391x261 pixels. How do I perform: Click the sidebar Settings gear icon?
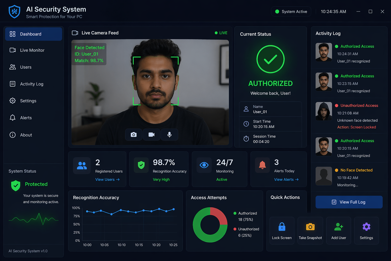tap(12, 101)
